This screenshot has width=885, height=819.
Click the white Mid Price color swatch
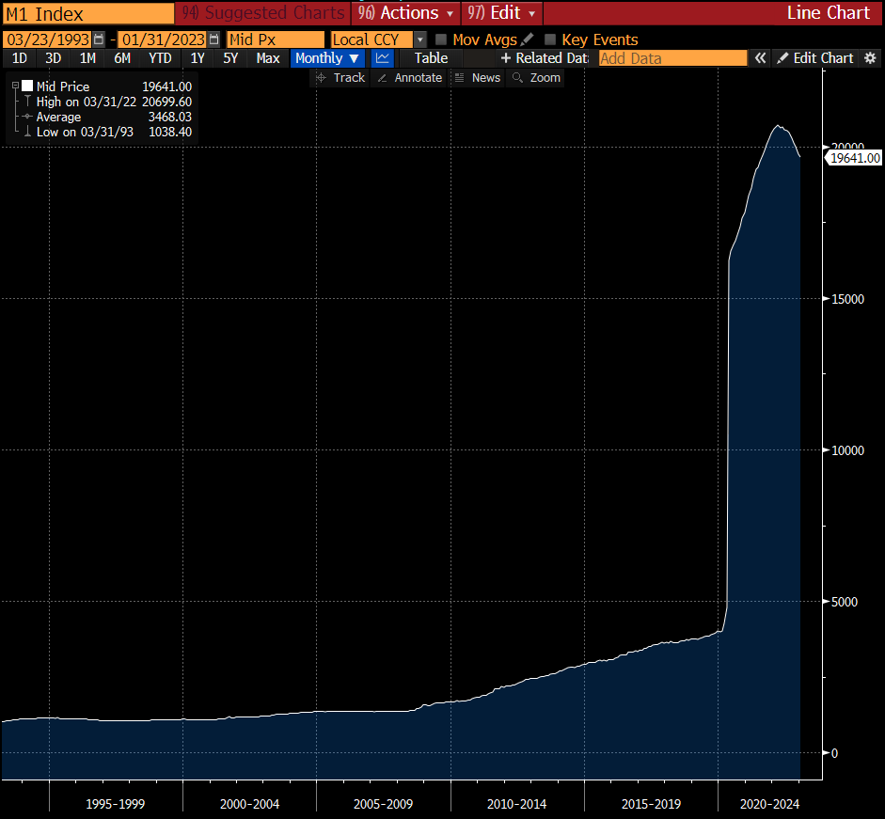pyautogui.click(x=27, y=87)
